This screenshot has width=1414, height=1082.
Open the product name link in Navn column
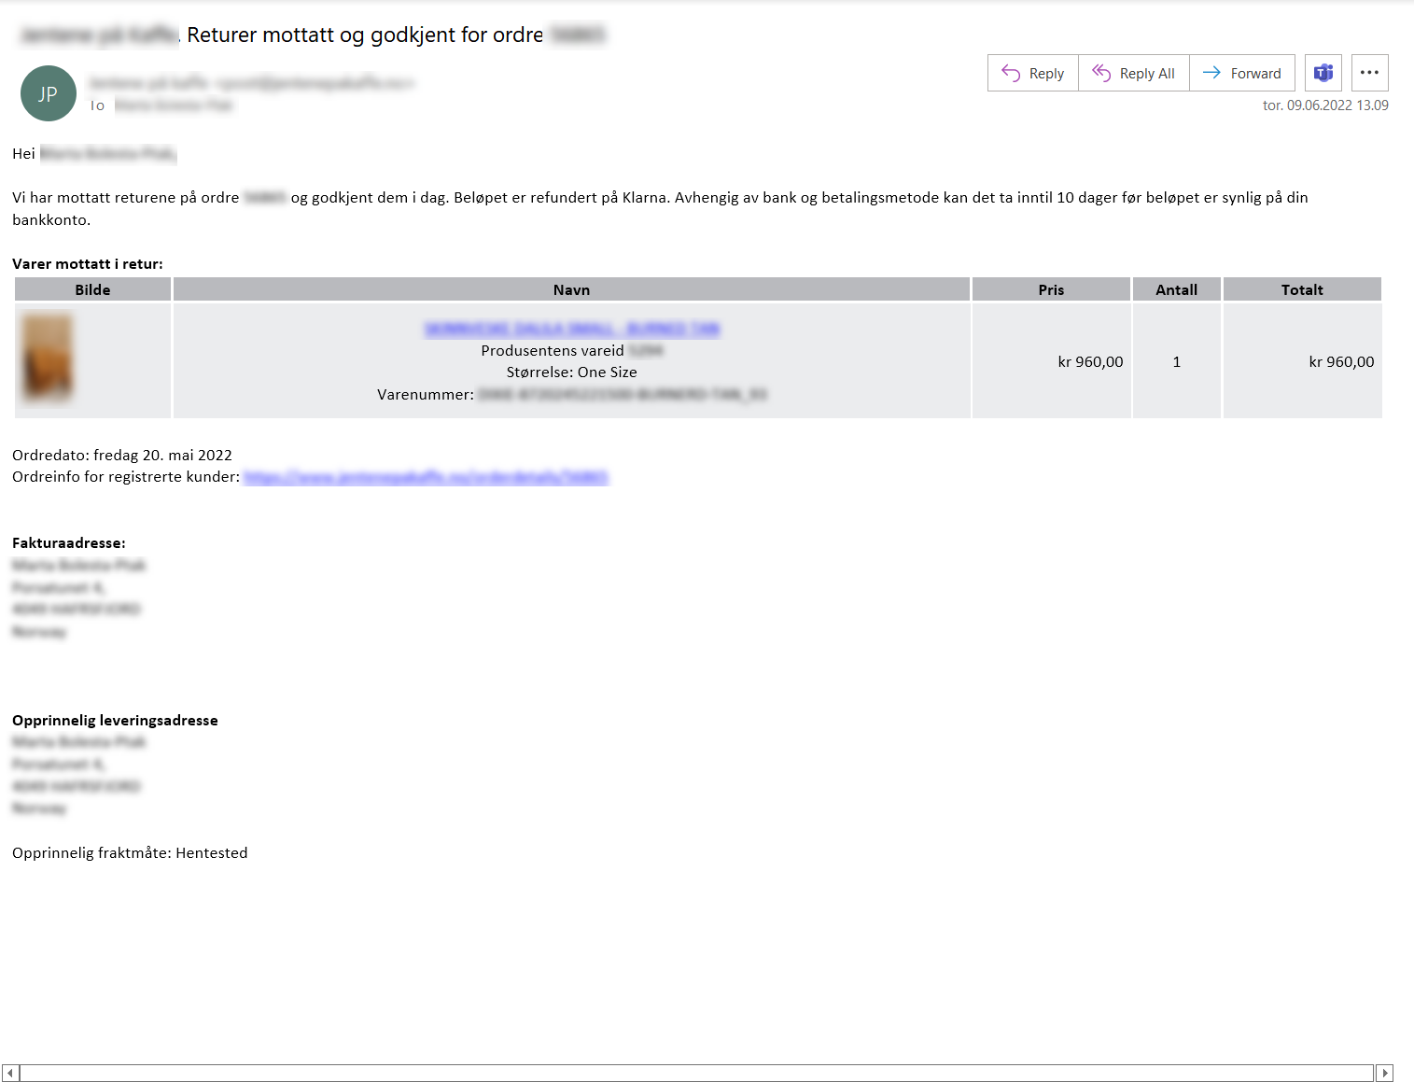[x=571, y=329]
